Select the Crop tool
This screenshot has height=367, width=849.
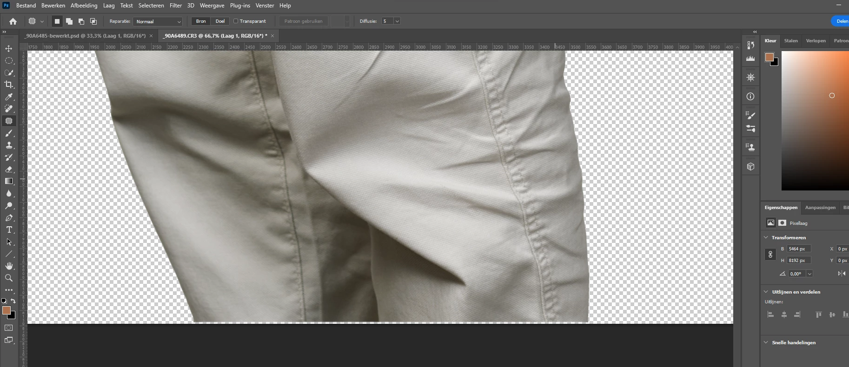coord(9,85)
